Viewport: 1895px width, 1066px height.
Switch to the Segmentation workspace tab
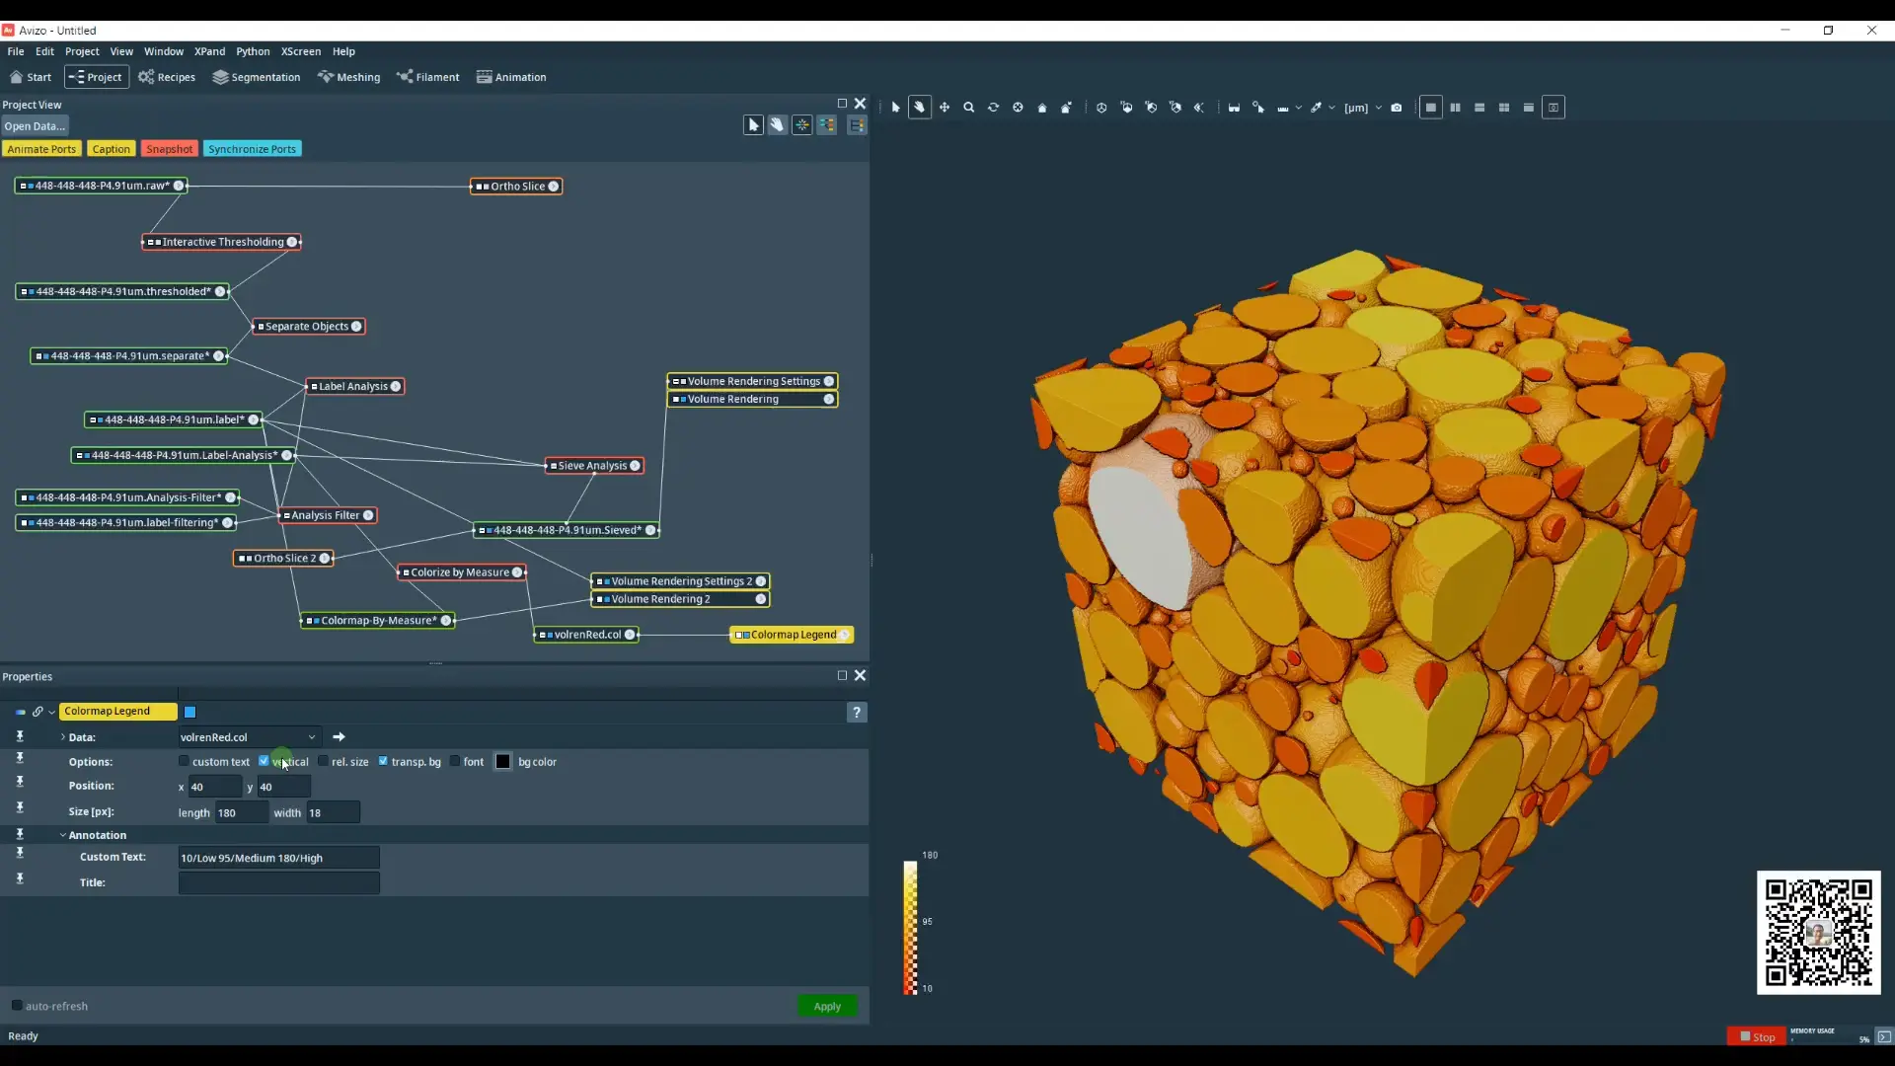pos(257,77)
